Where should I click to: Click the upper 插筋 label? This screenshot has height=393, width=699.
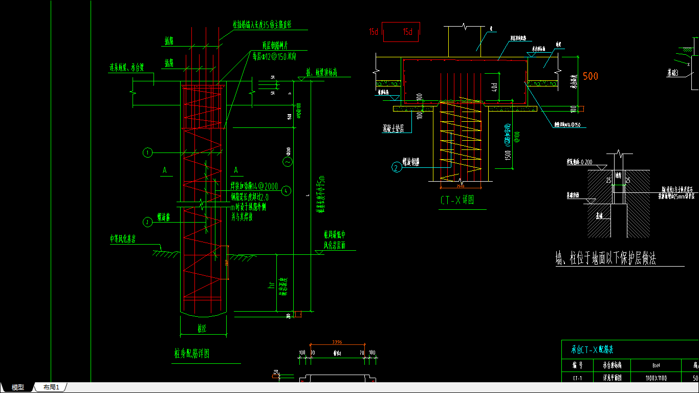[169, 41]
